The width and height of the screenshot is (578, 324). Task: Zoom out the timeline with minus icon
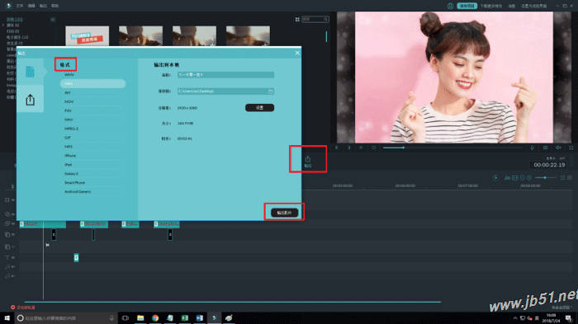pos(523,178)
